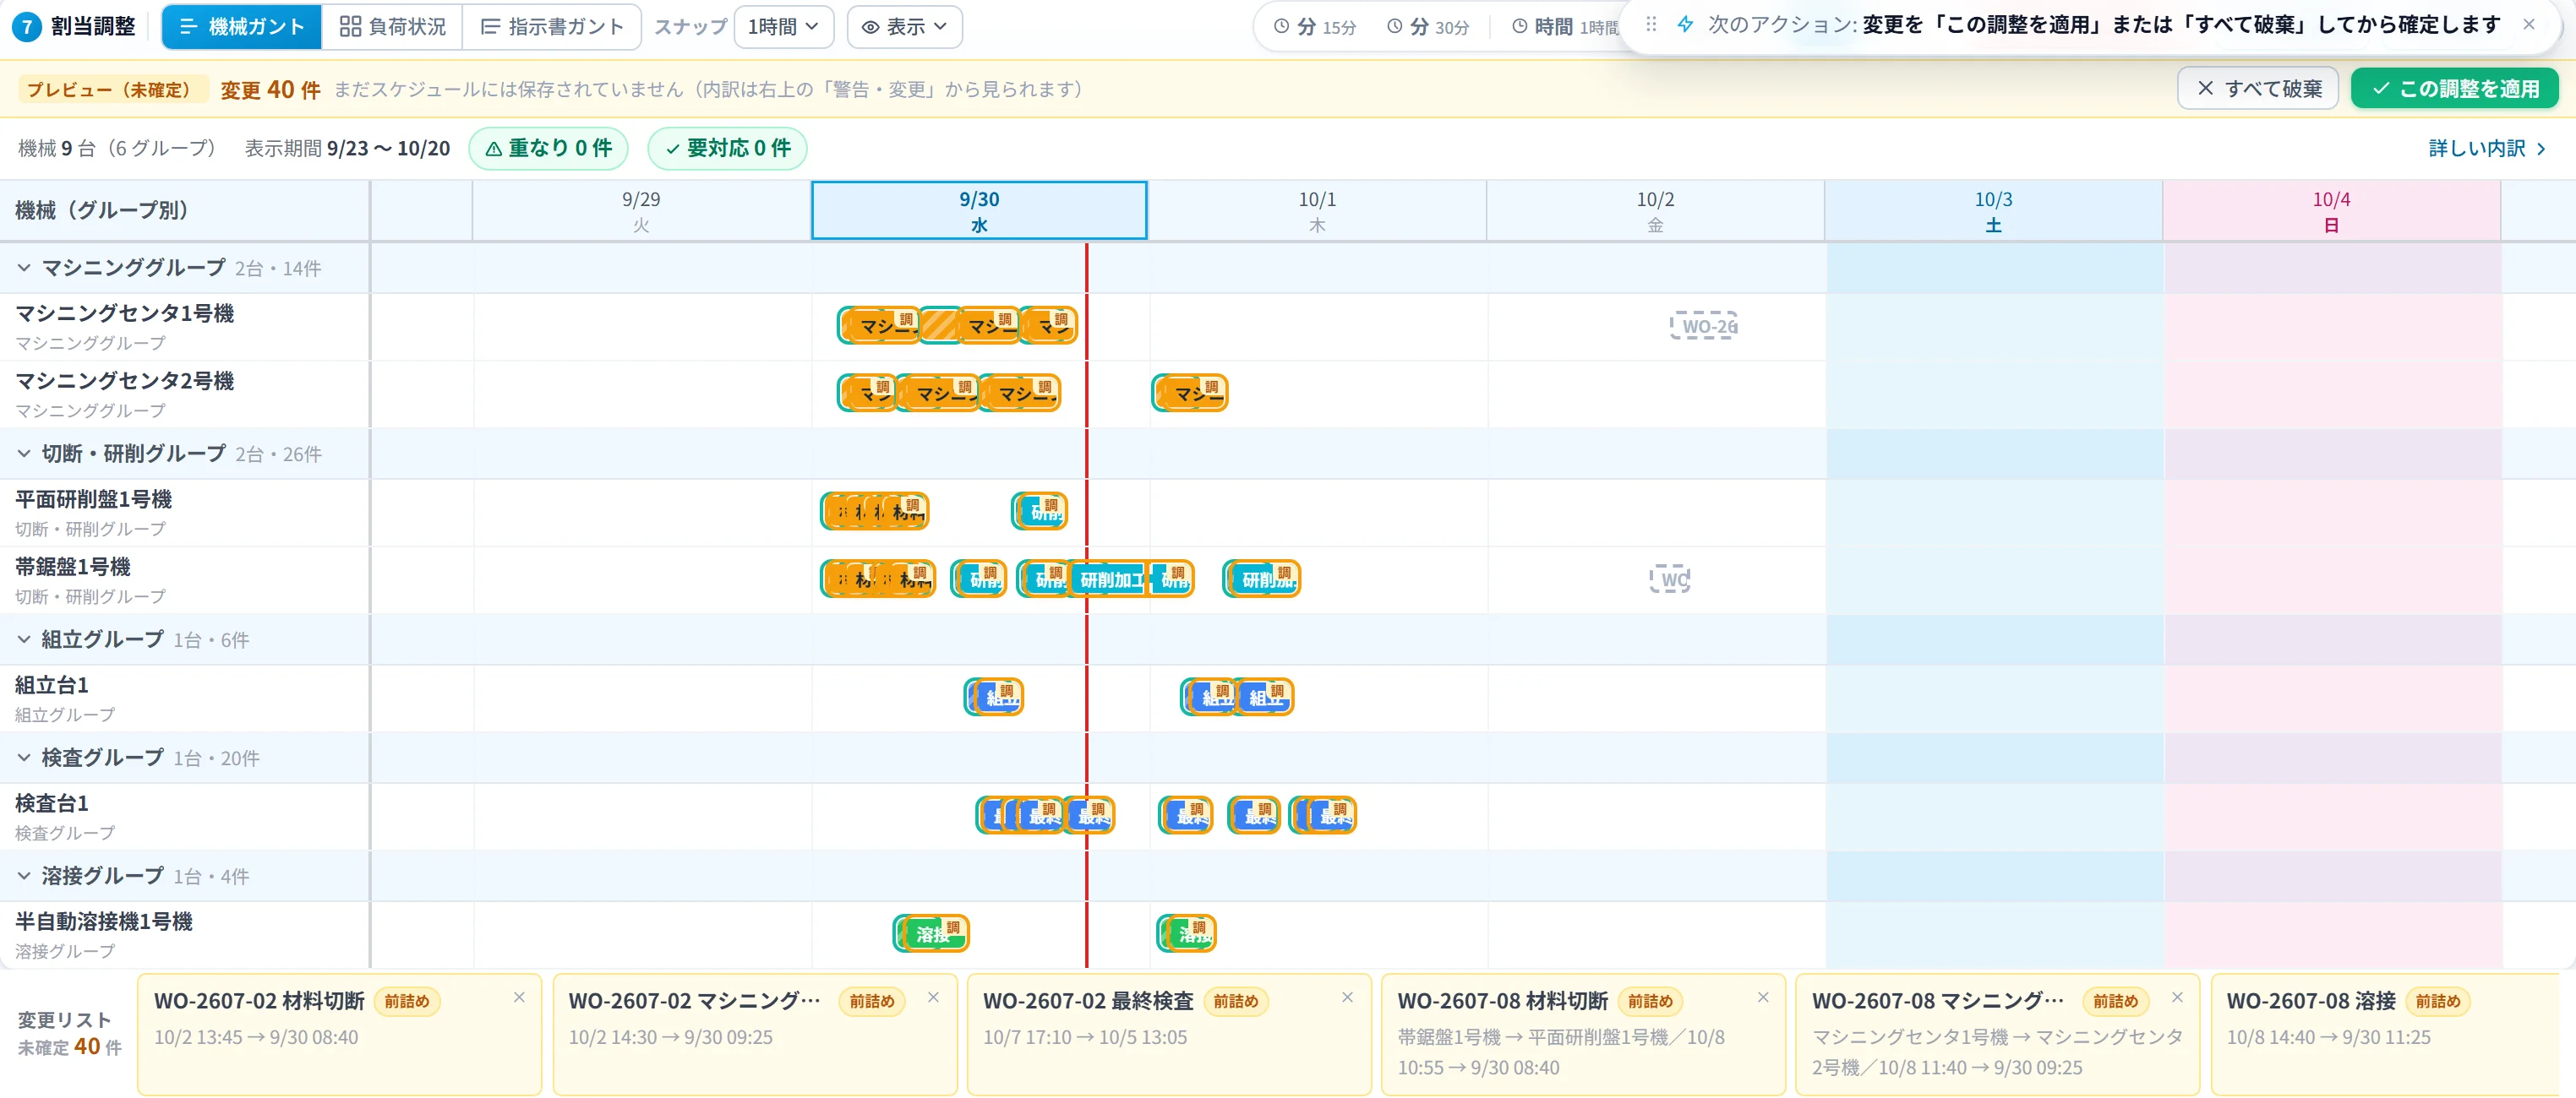Click the clock icon beside 時間 1時間
Screen dimensions: 2576x1098
point(1519,27)
